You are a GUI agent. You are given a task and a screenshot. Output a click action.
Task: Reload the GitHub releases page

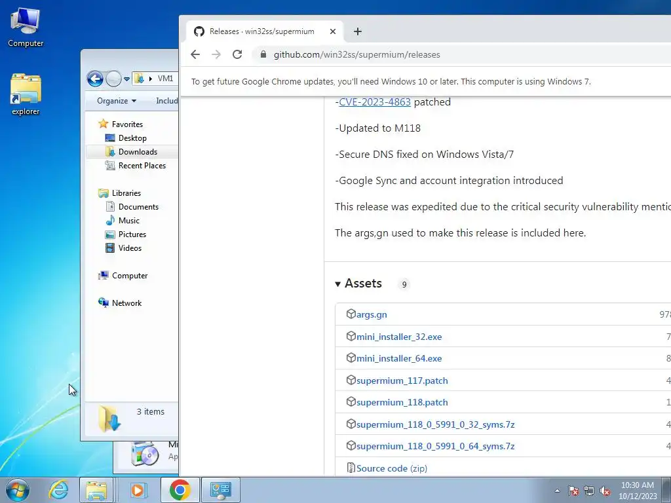point(237,54)
